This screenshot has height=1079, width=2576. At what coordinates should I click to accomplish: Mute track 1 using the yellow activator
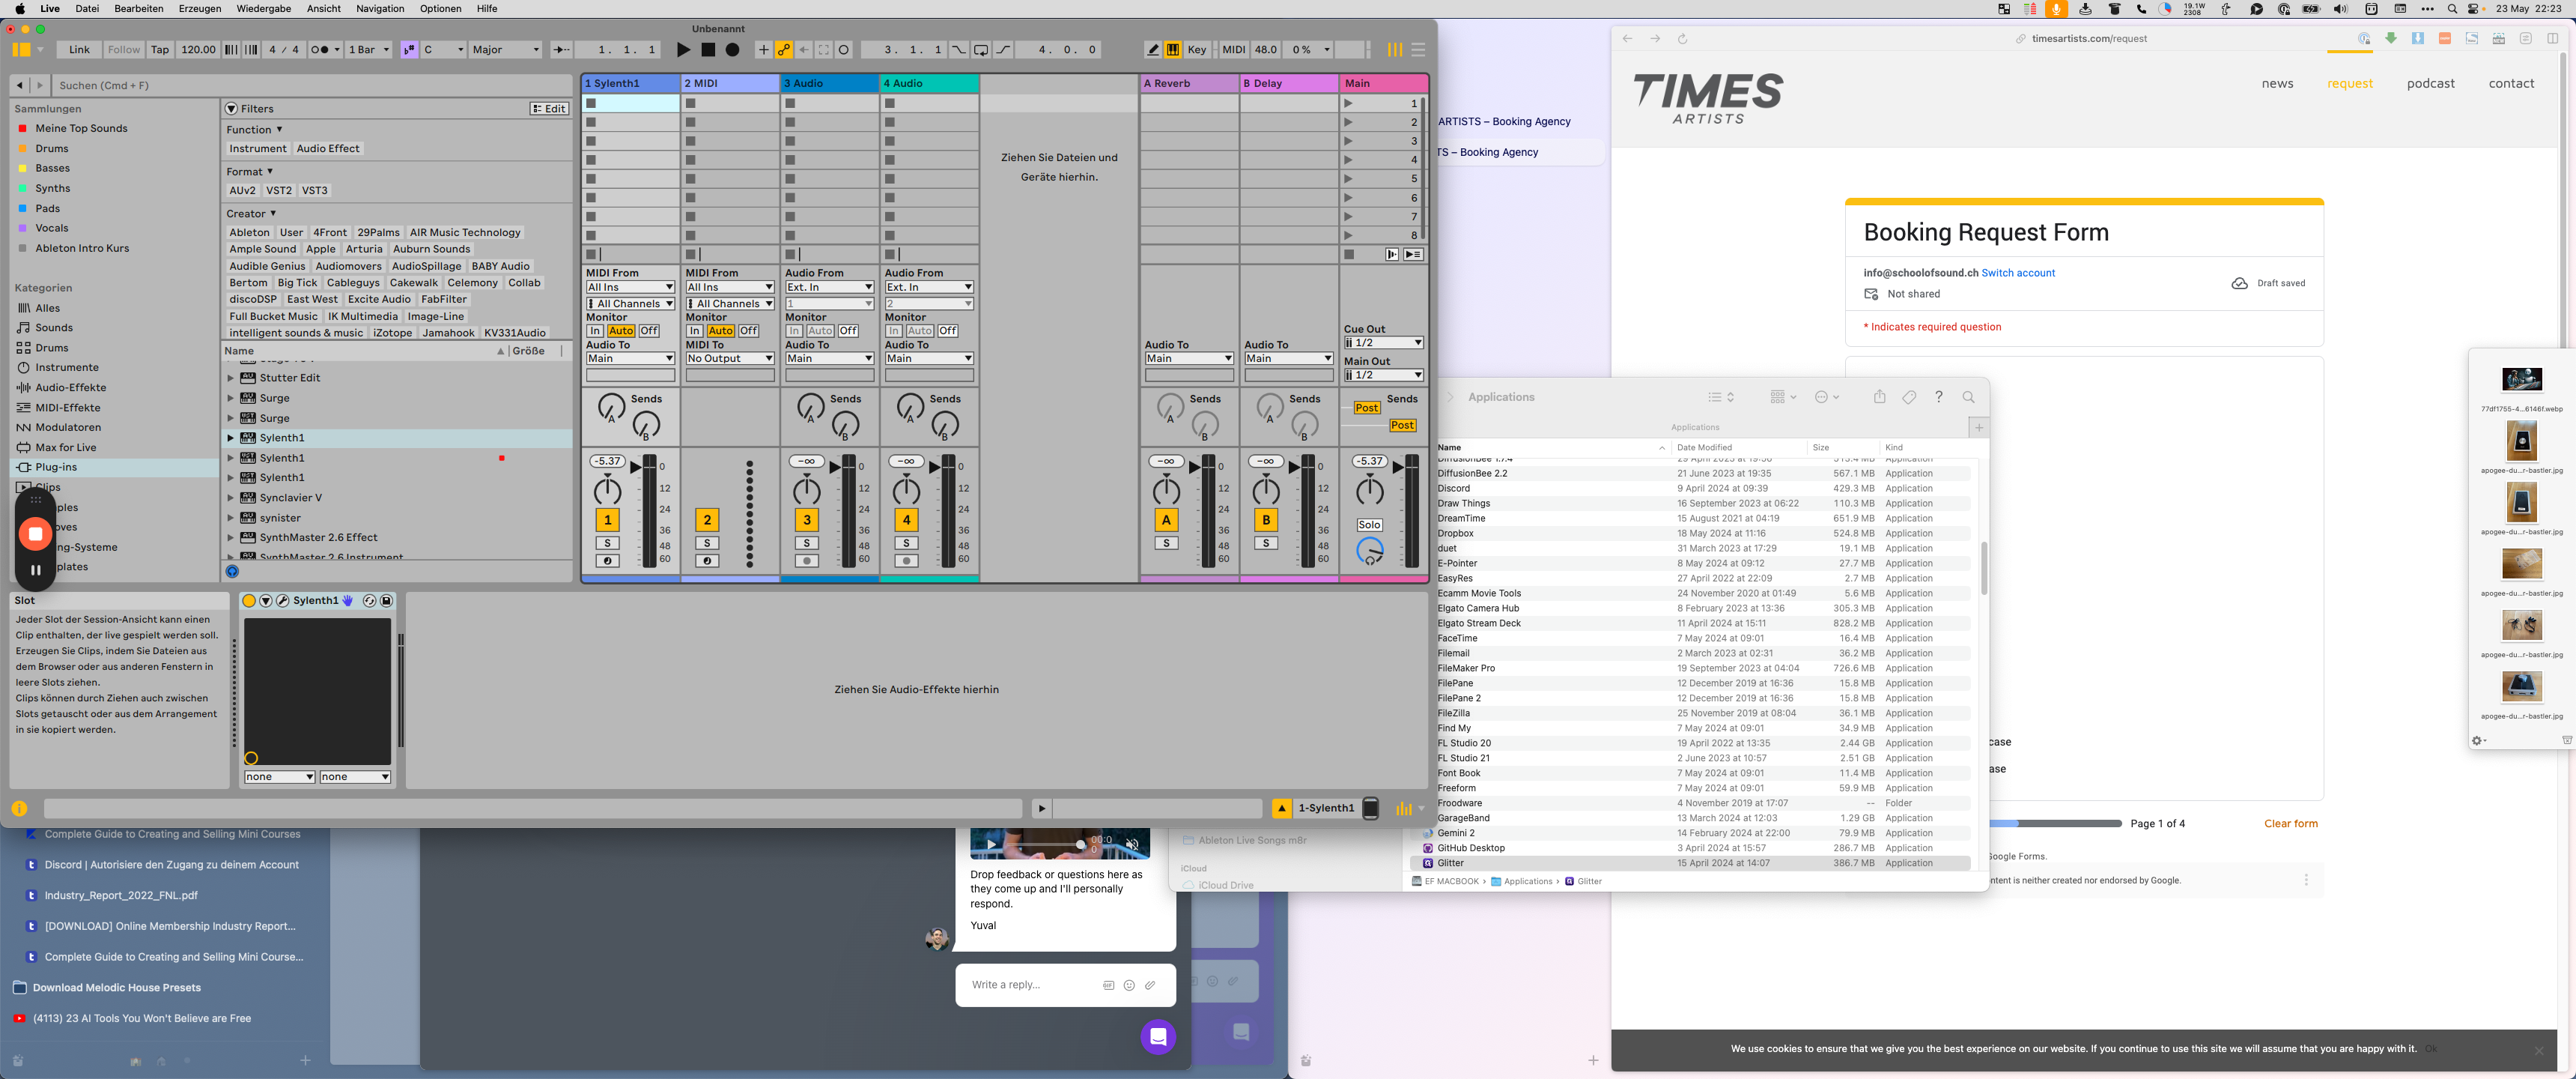coord(607,519)
